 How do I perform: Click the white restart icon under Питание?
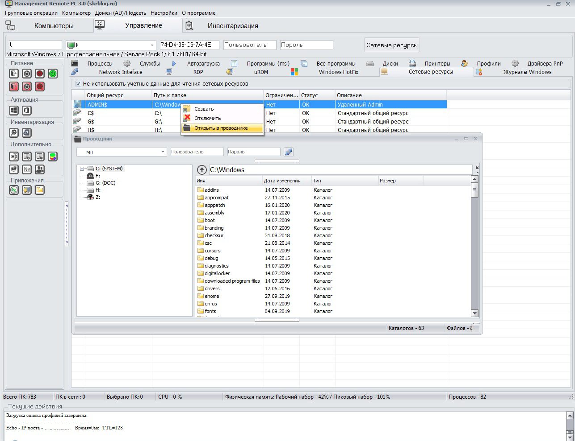[27, 74]
